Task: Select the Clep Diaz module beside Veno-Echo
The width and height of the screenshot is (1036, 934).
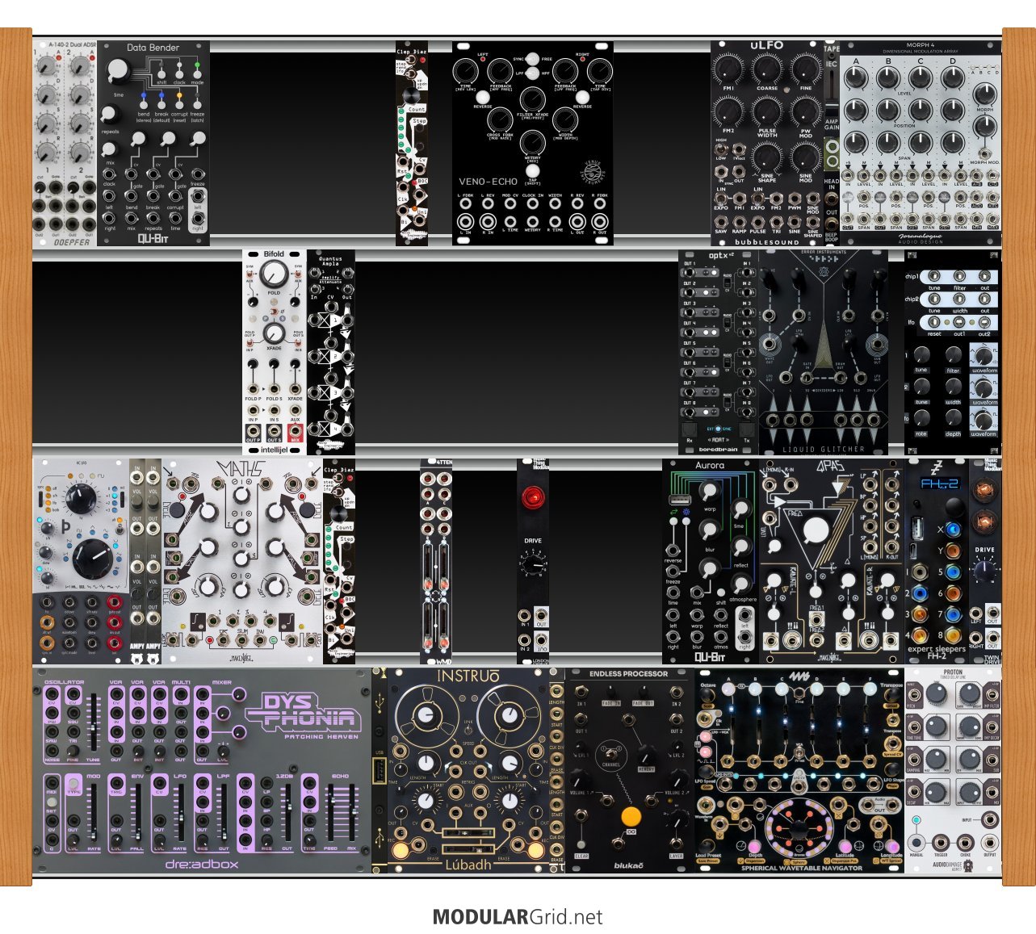Action: (412, 142)
